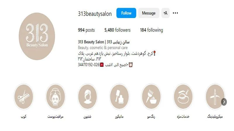Open the 5,480 followers list
This screenshot has height=131, width=234.
pyautogui.click(x=118, y=30)
